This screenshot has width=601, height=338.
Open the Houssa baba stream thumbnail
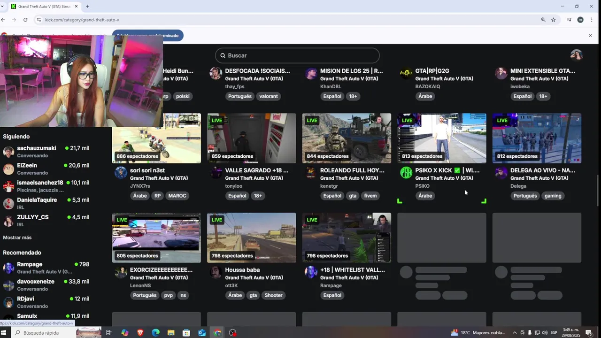pyautogui.click(x=252, y=238)
